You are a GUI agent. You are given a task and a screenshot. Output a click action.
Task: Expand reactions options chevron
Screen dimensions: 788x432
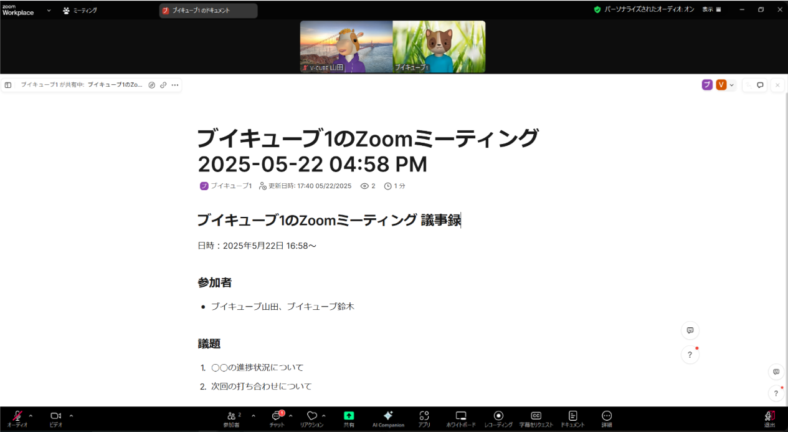point(324,415)
